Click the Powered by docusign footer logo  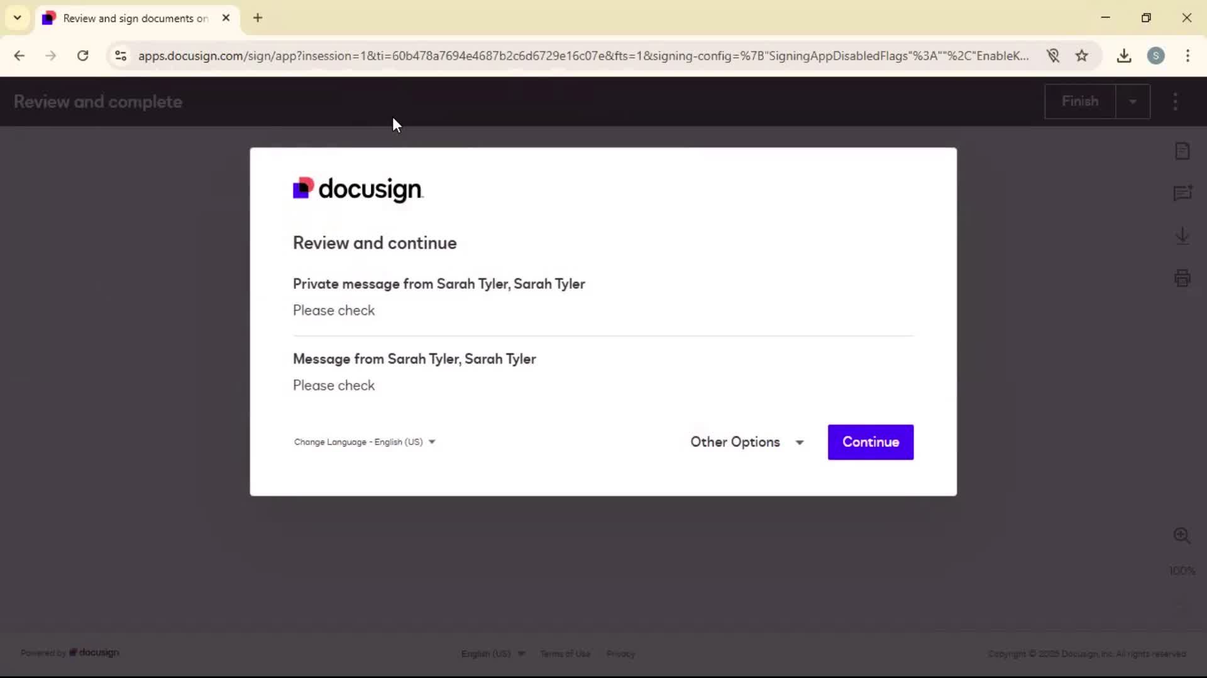[70, 653]
